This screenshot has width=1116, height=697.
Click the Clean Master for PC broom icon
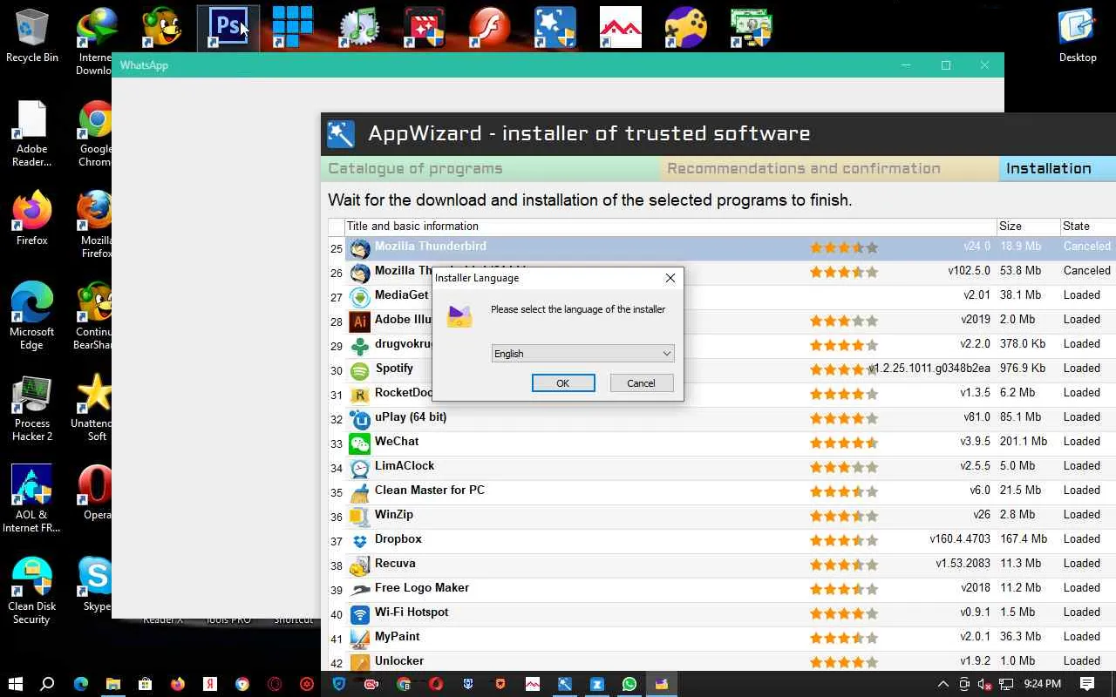[x=360, y=492]
